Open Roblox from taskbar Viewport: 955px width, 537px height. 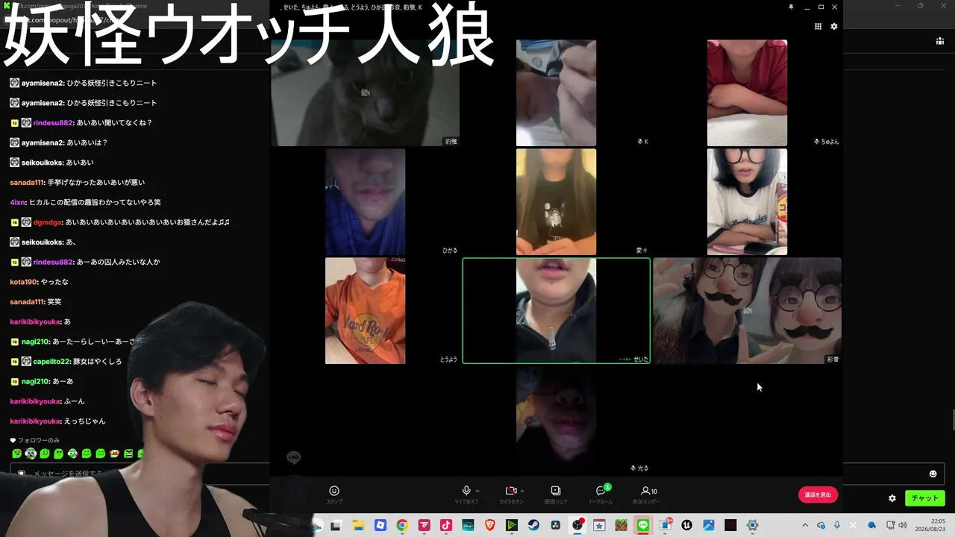tap(380, 525)
